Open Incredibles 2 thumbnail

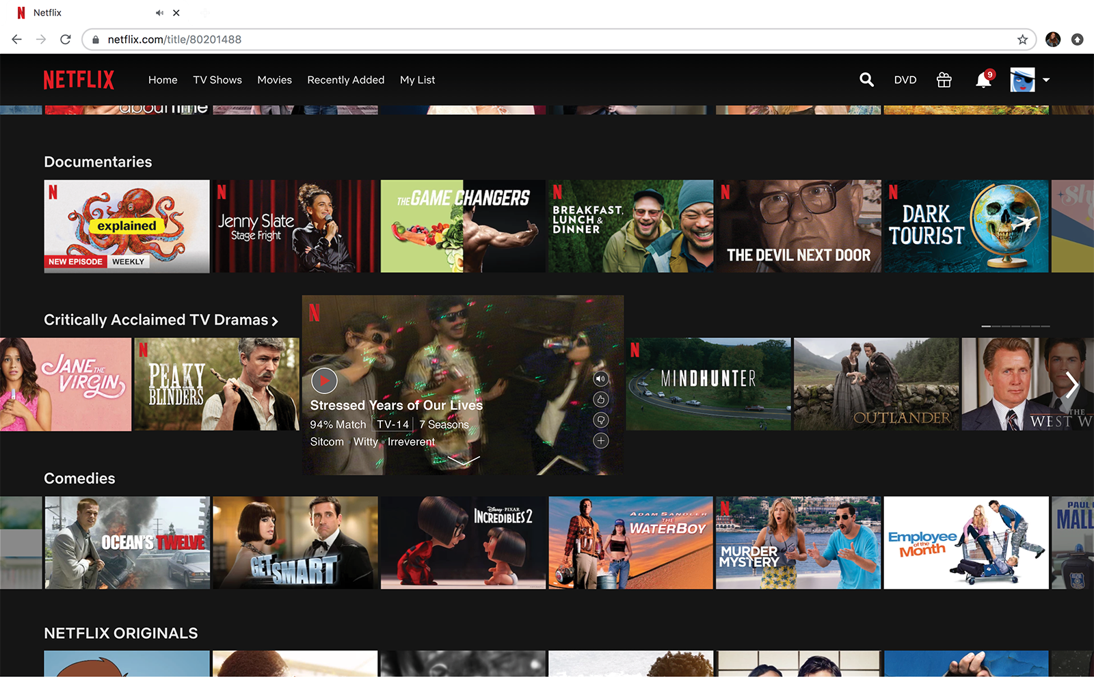463,543
